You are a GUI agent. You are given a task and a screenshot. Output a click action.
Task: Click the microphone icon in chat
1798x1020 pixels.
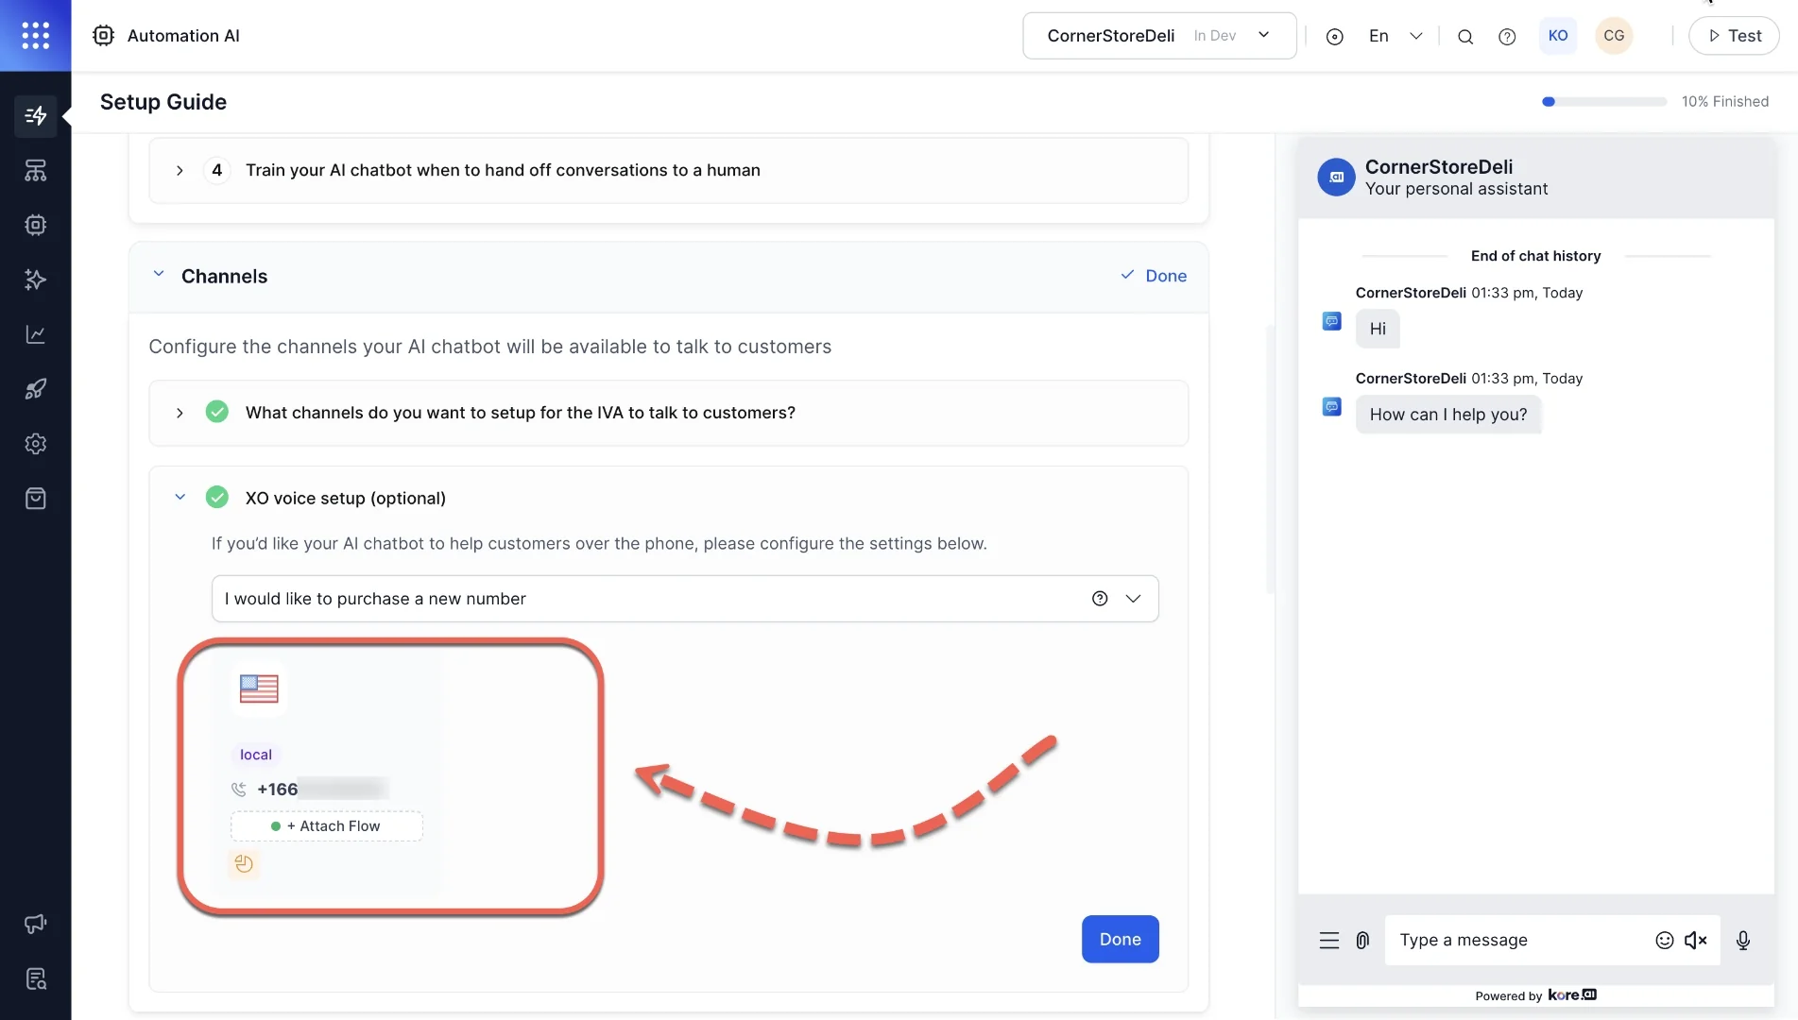[x=1743, y=941]
